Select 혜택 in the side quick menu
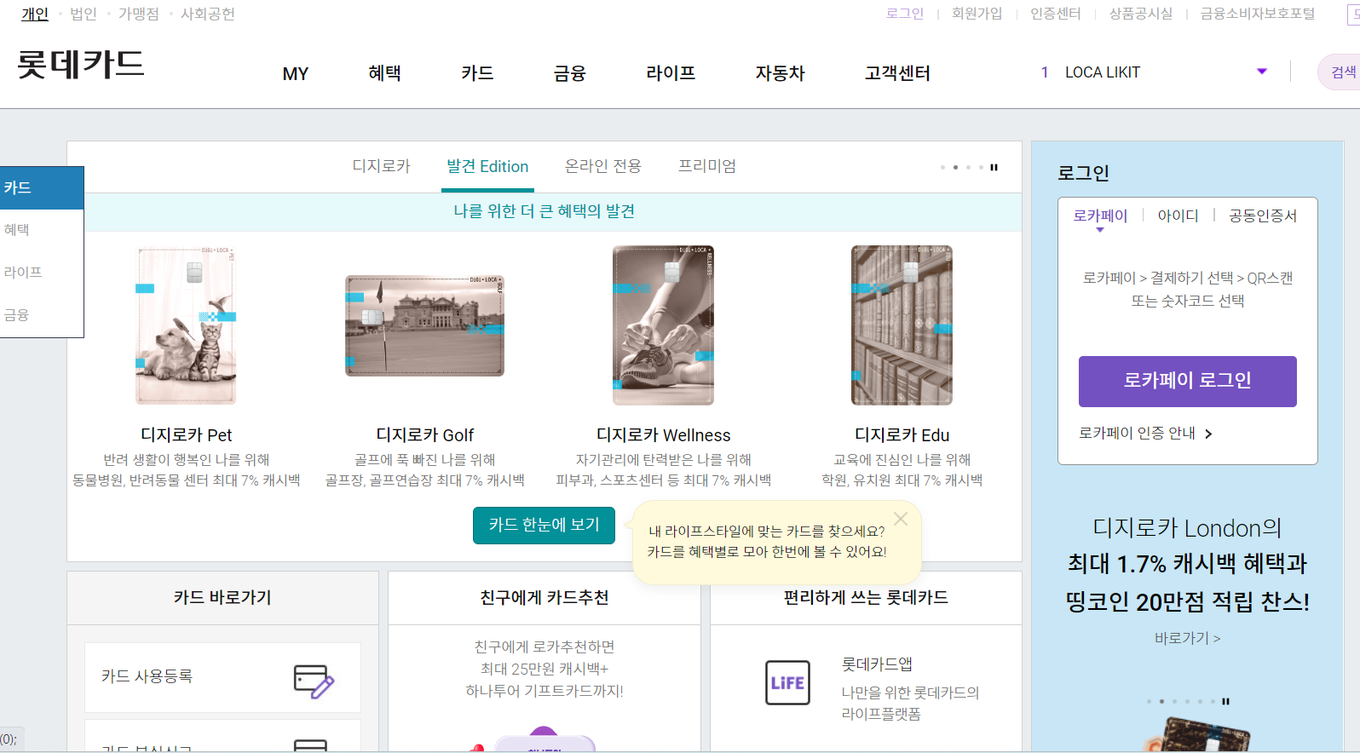 pyautogui.click(x=42, y=230)
